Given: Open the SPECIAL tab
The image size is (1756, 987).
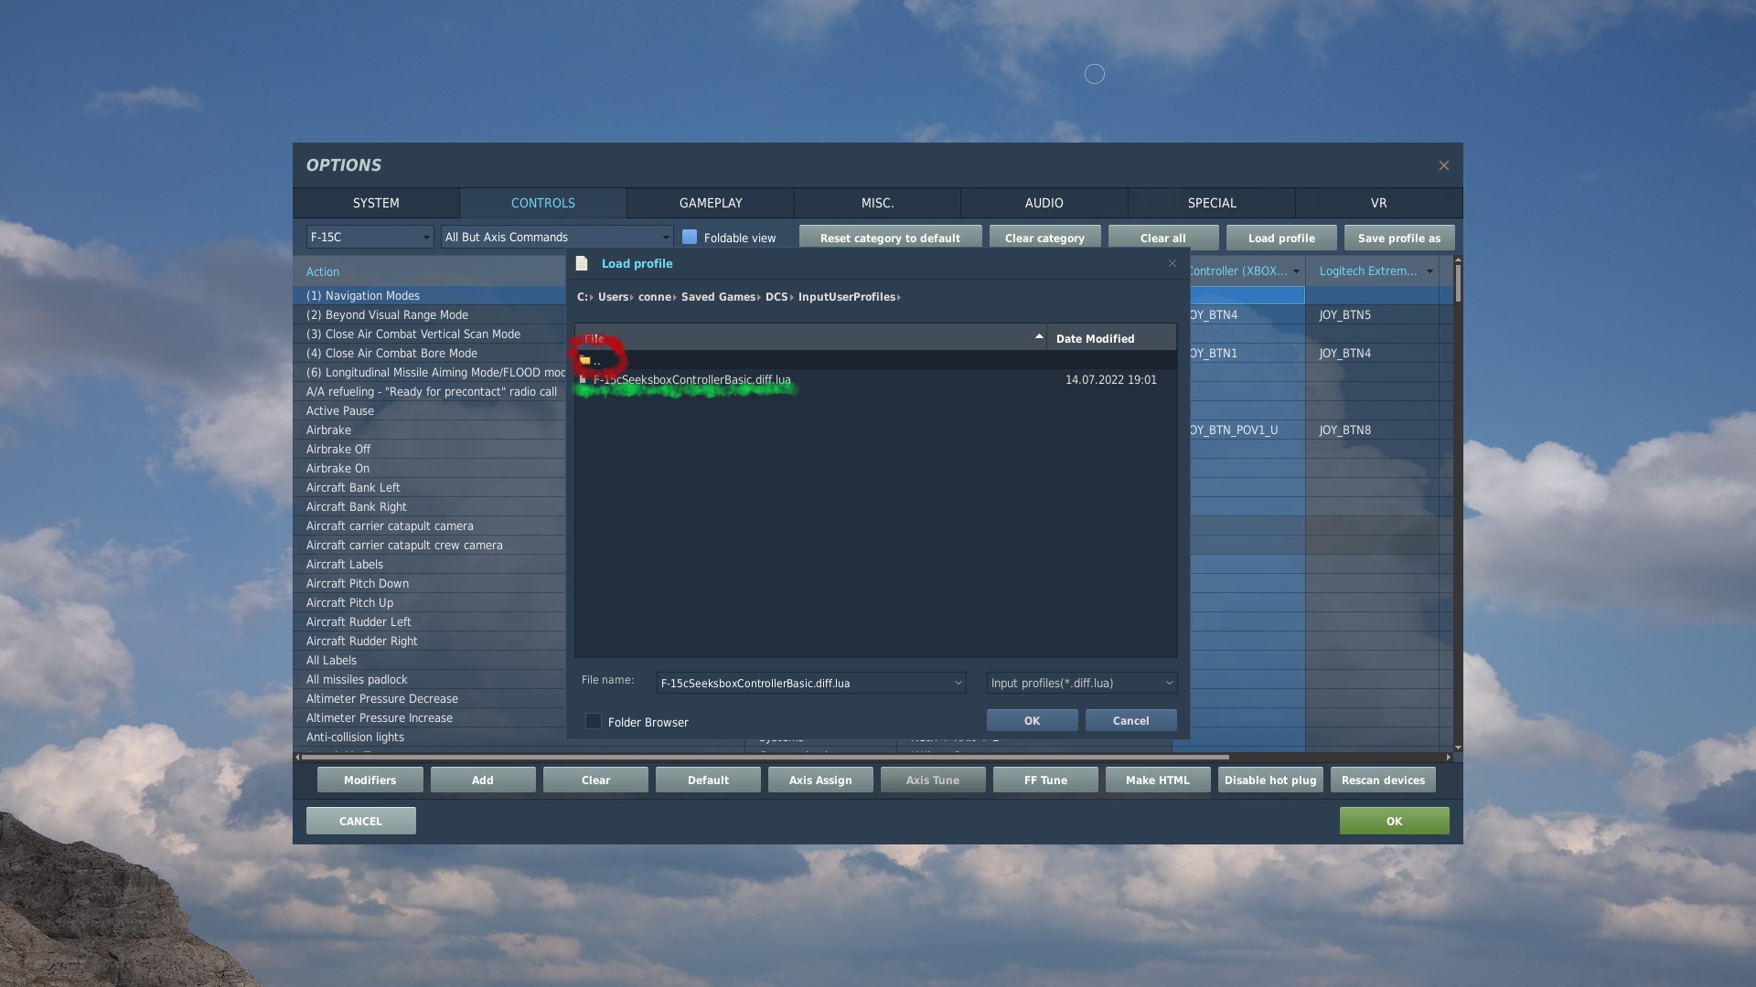Looking at the screenshot, I should [1212, 203].
